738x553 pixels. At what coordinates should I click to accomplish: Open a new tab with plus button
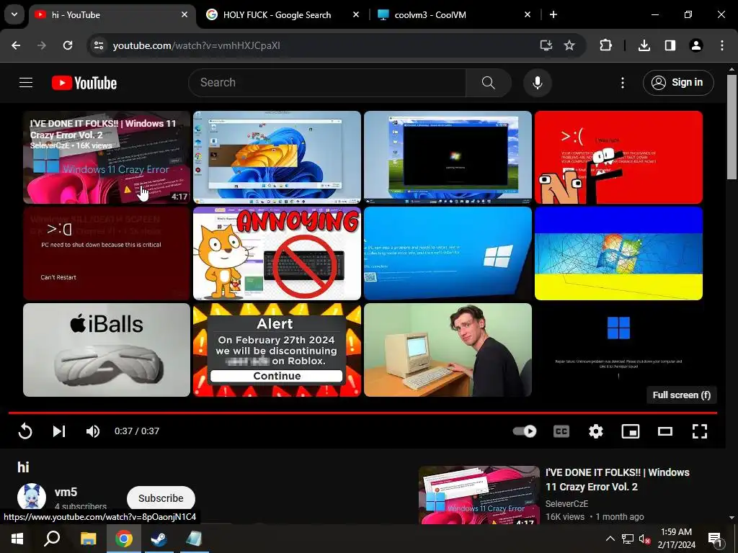coord(553,14)
